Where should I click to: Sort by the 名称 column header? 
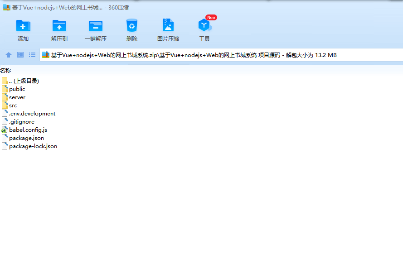click(x=5, y=70)
